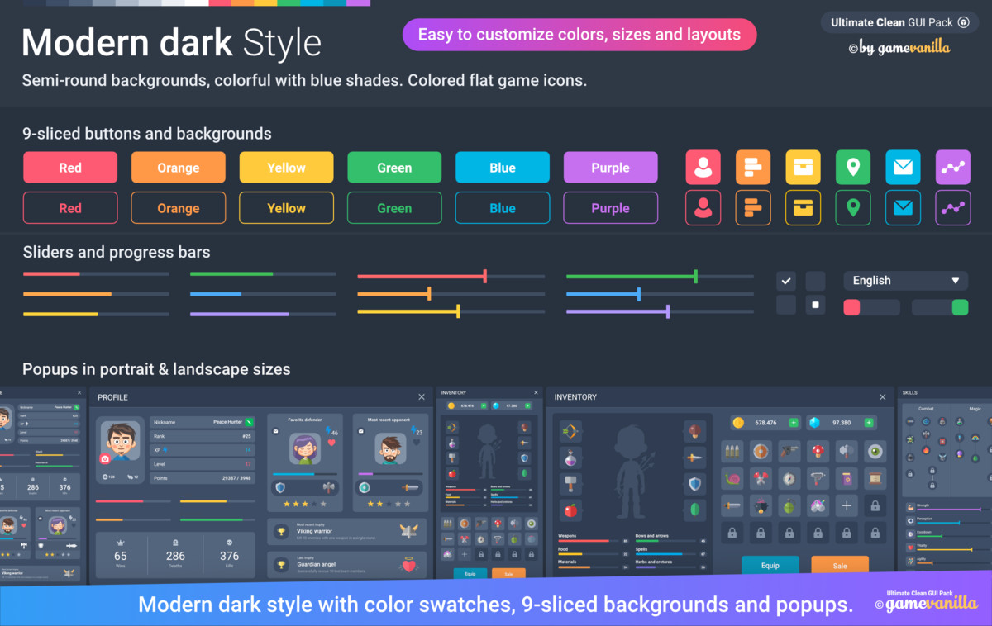Click the Easy to customize colors pill banner
This screenshot has height=626, width=992.
click(579, 35)
